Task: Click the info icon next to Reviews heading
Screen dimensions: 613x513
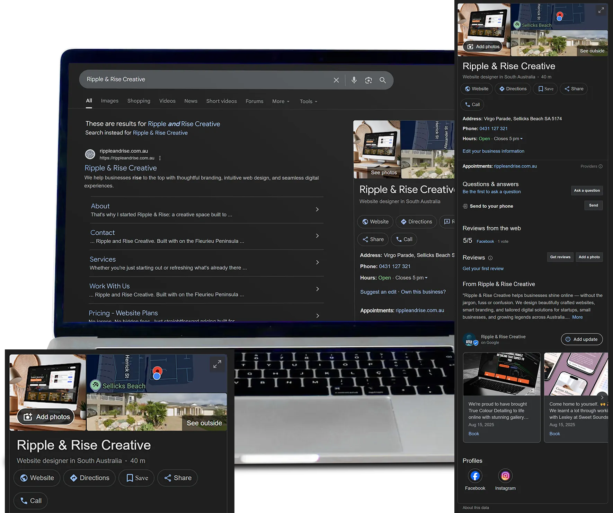Action: pyautogui.click(x=490, y=258)
